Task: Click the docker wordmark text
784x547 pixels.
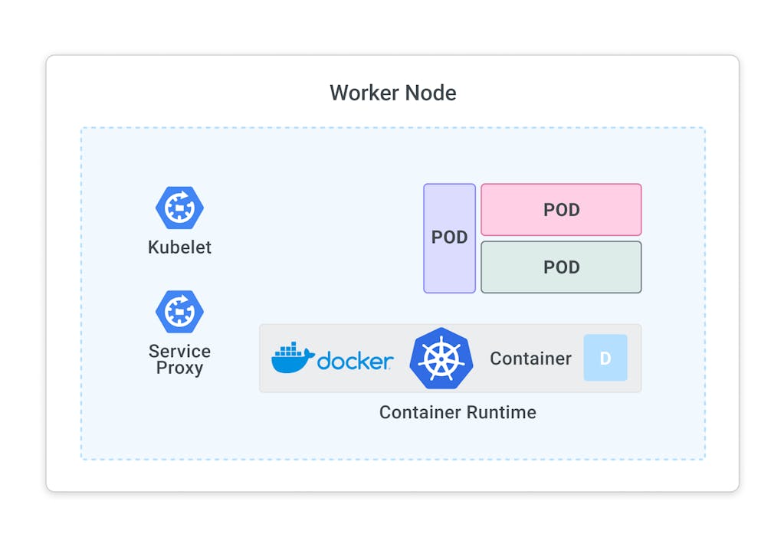Action: (x=355, y=360)
